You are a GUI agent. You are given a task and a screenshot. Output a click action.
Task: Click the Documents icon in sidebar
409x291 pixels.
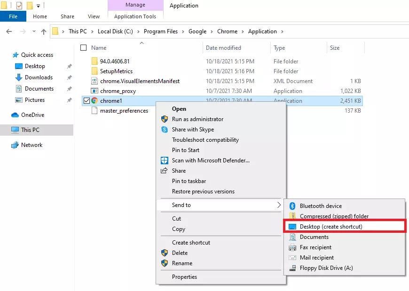click(19, 89)
